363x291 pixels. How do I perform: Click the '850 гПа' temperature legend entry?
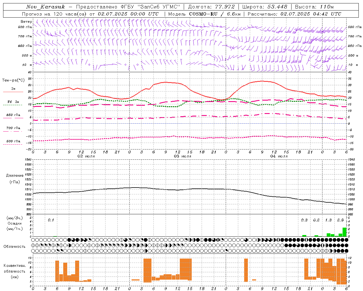click(x=13, y=115)
